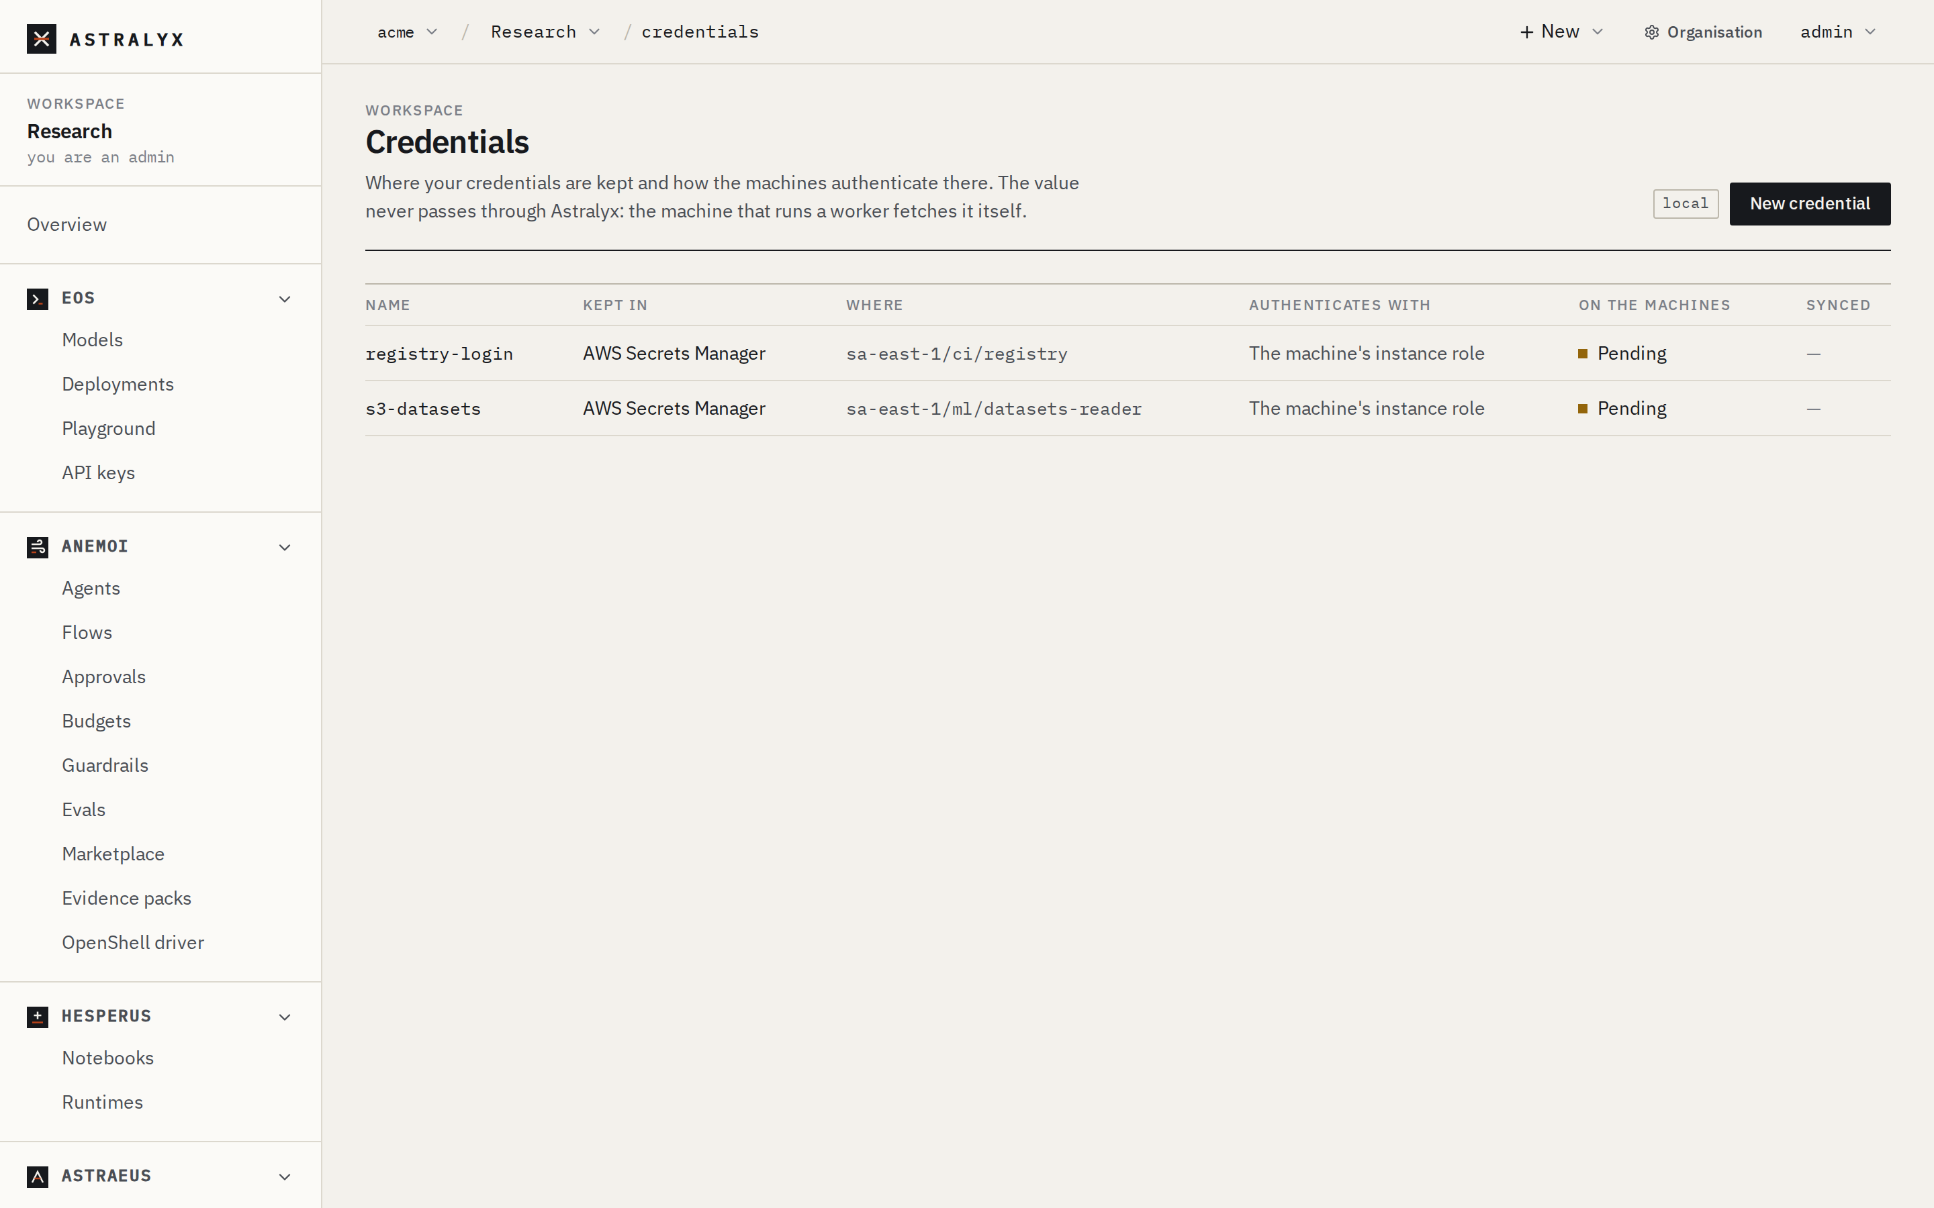Click the sa-east-1/ml/datasets-reader path
The width and height of the screenshot is (1934, 1208).
pos(993,409)
